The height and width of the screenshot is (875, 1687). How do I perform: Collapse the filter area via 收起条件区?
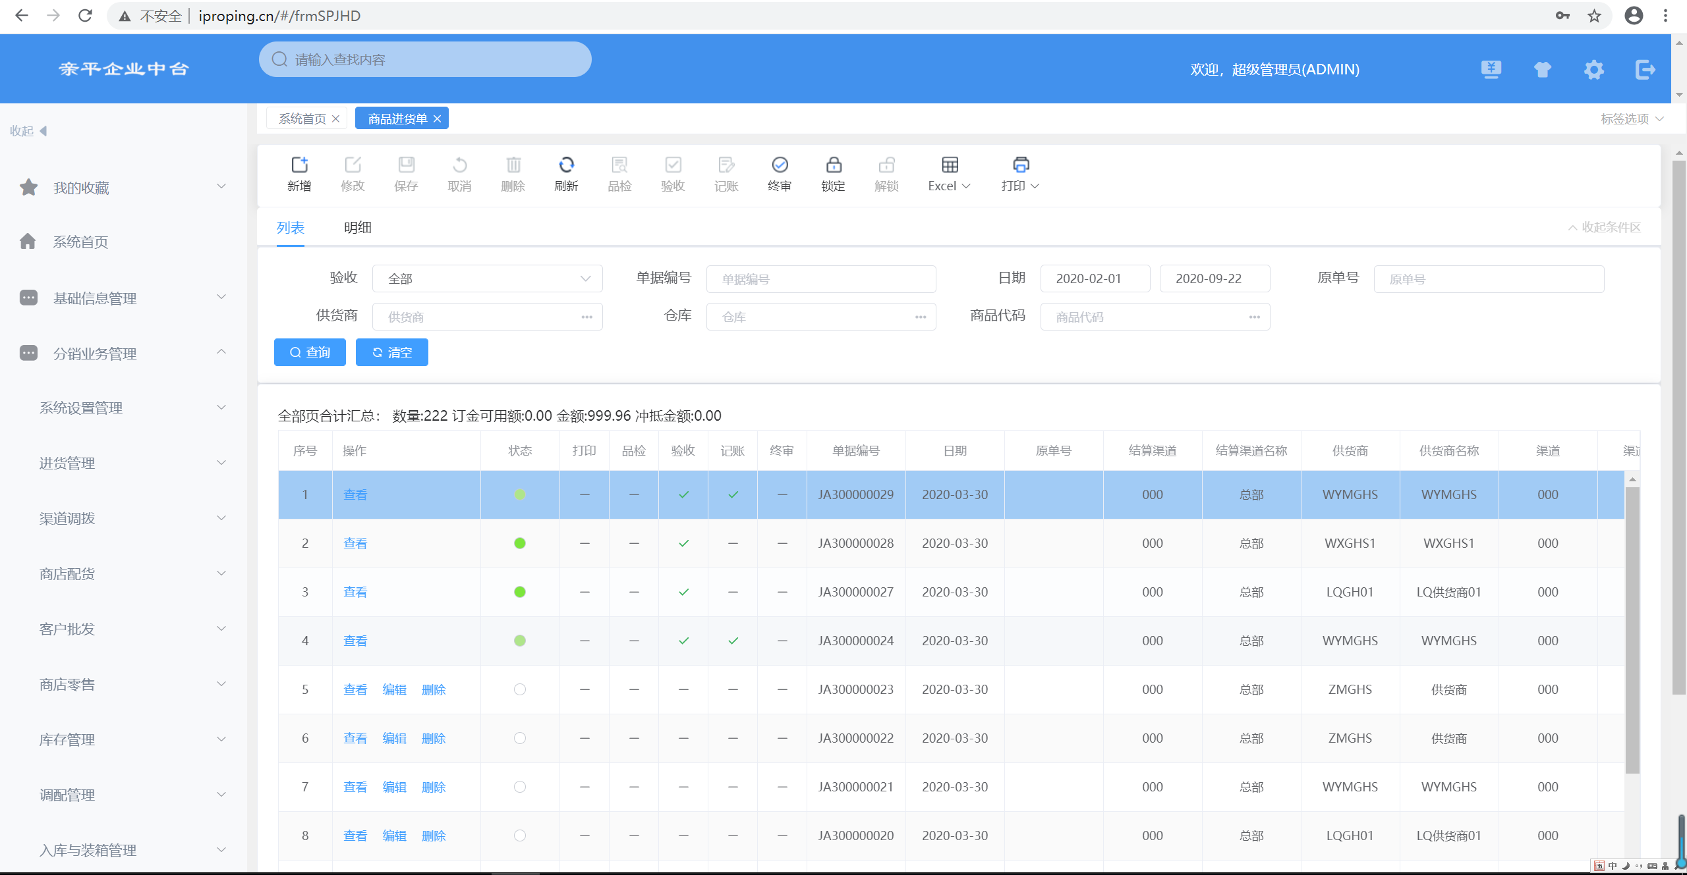(x=1605, y=227)
